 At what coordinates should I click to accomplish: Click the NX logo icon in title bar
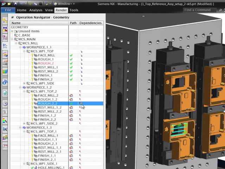pyautogui.click(x=4, y=4)
